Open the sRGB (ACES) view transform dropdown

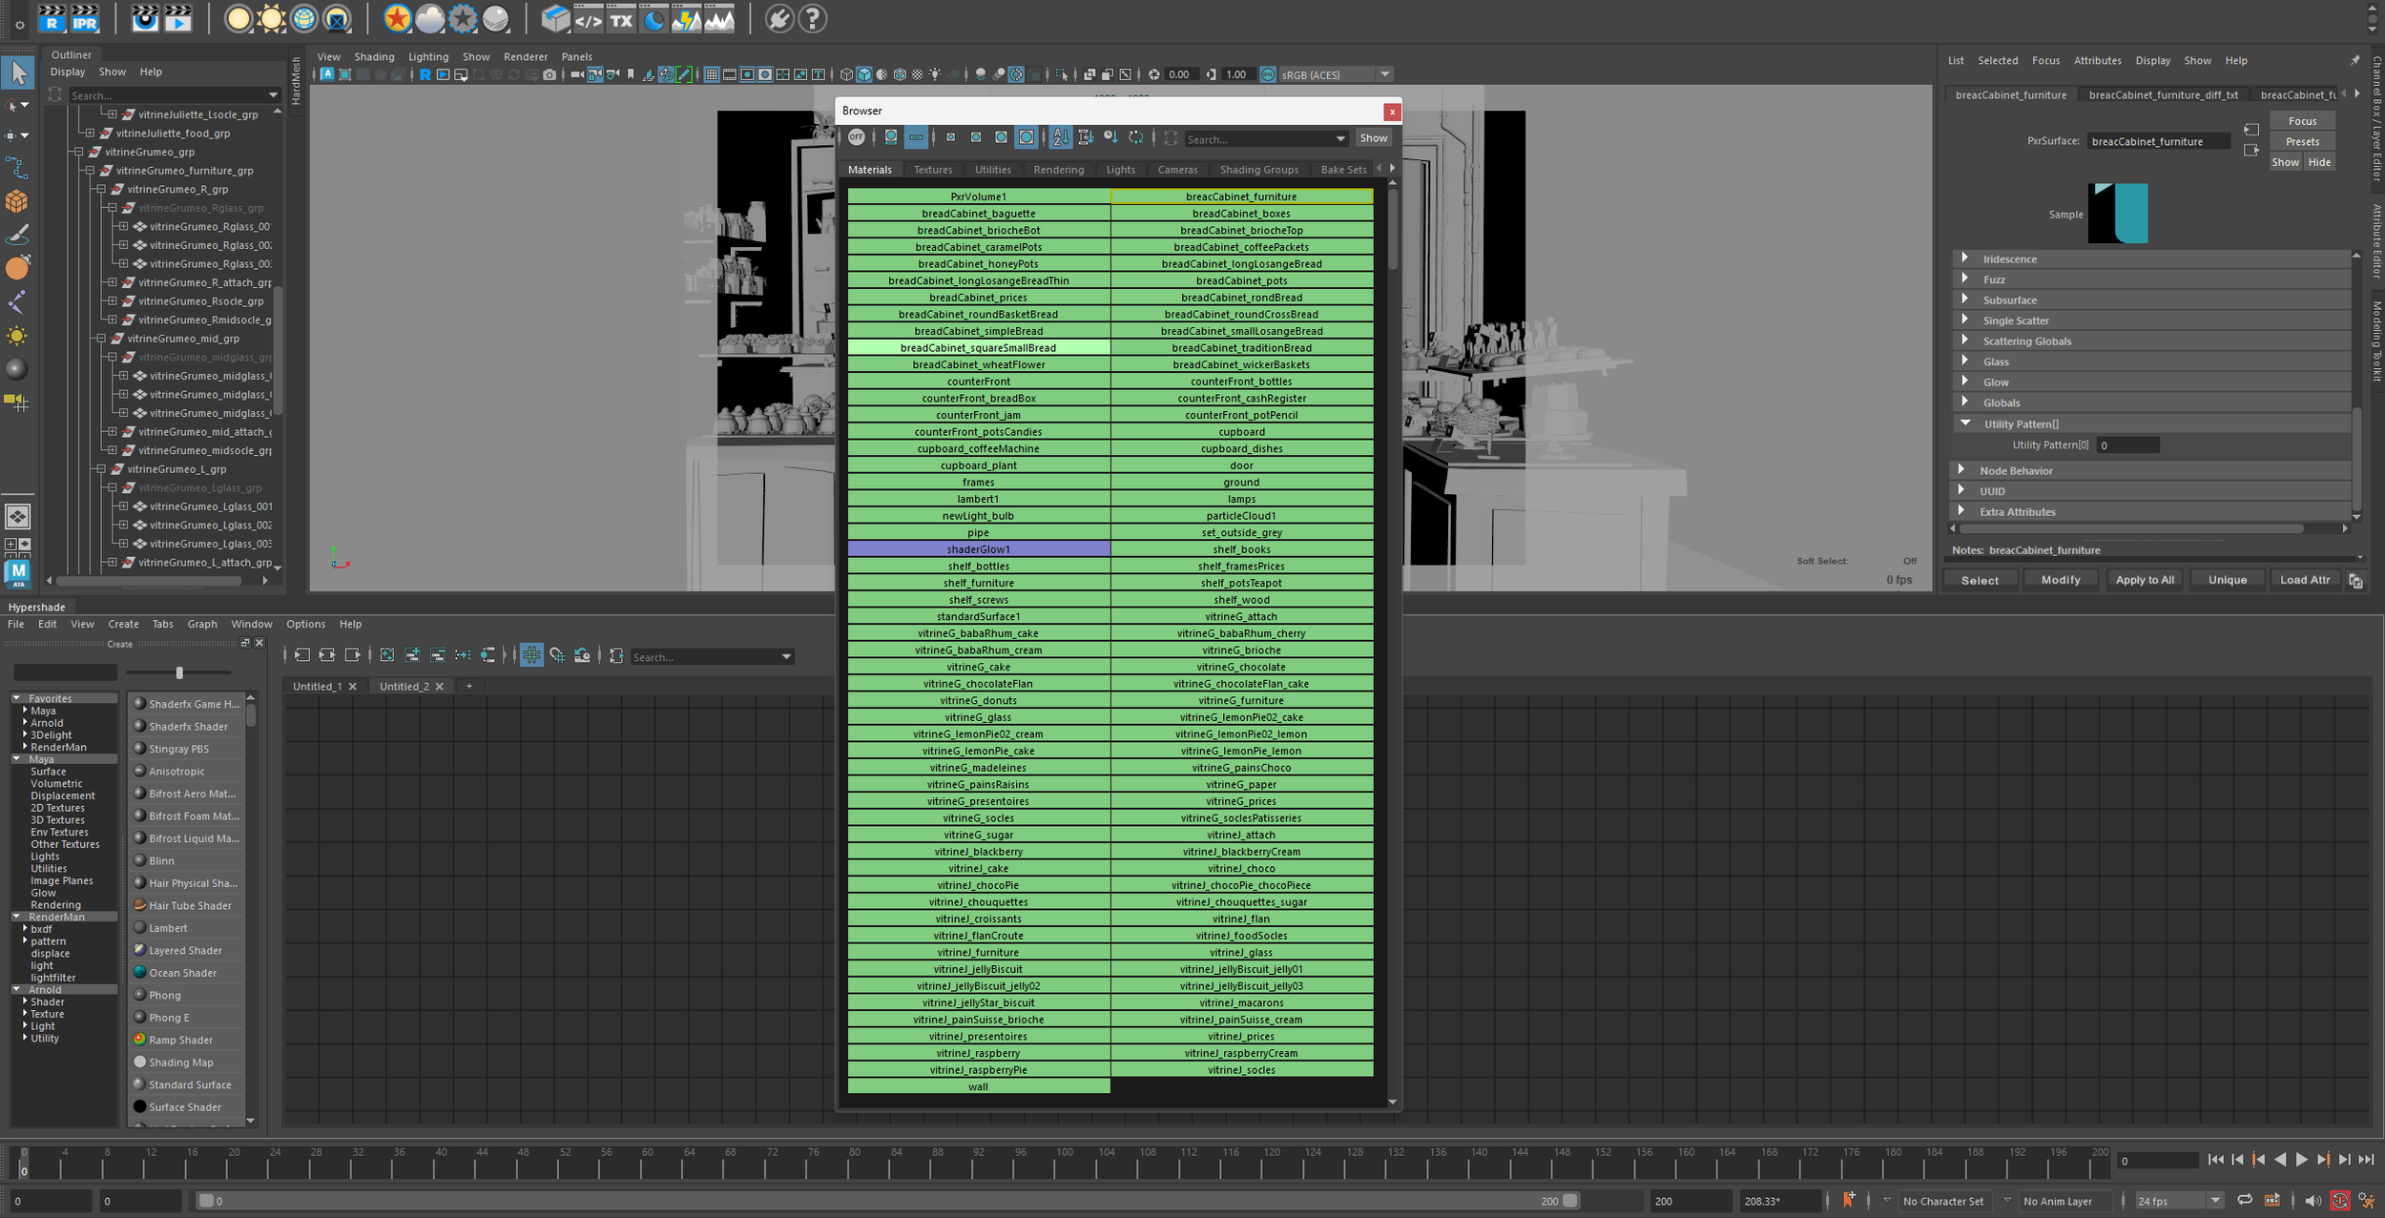(x=1385, y=74)
